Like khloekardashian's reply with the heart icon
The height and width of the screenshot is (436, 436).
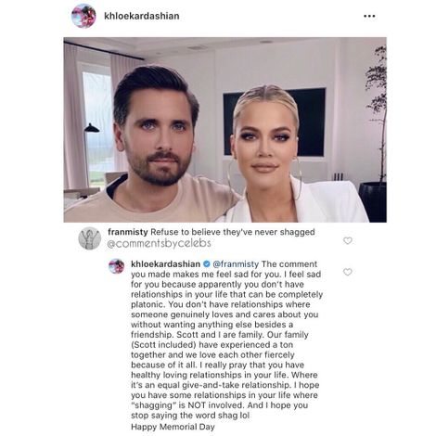[x=348, y=272]
